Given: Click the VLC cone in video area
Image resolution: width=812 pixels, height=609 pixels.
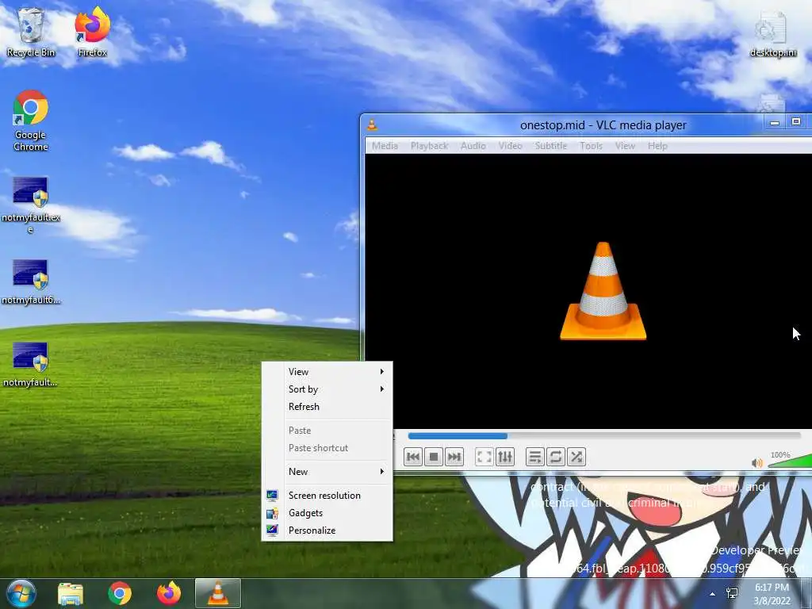Looking at the screenshot, I should 603,291.
